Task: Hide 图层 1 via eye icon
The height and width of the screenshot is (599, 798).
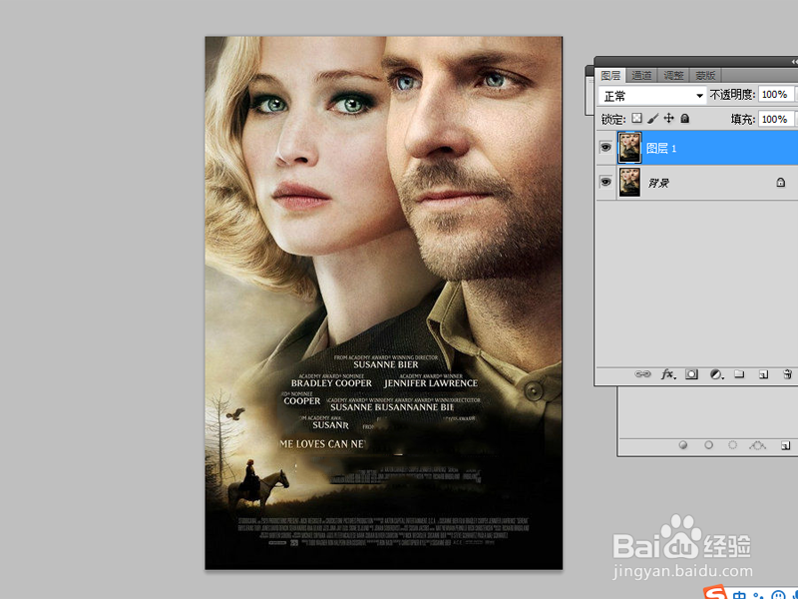Action: 605,148
